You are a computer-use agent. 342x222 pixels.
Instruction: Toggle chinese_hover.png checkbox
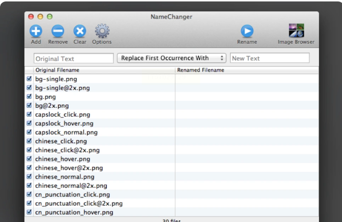tap(29, 159)
